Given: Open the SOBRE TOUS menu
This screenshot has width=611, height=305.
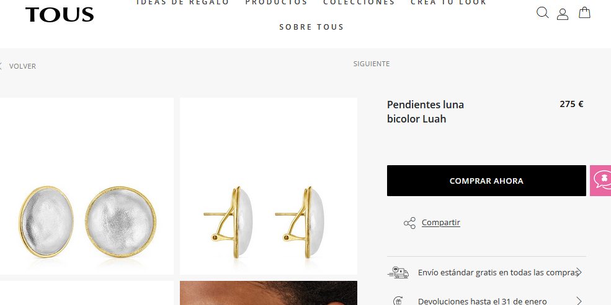Looking at the screenshot, I should [x=311, y=27].
